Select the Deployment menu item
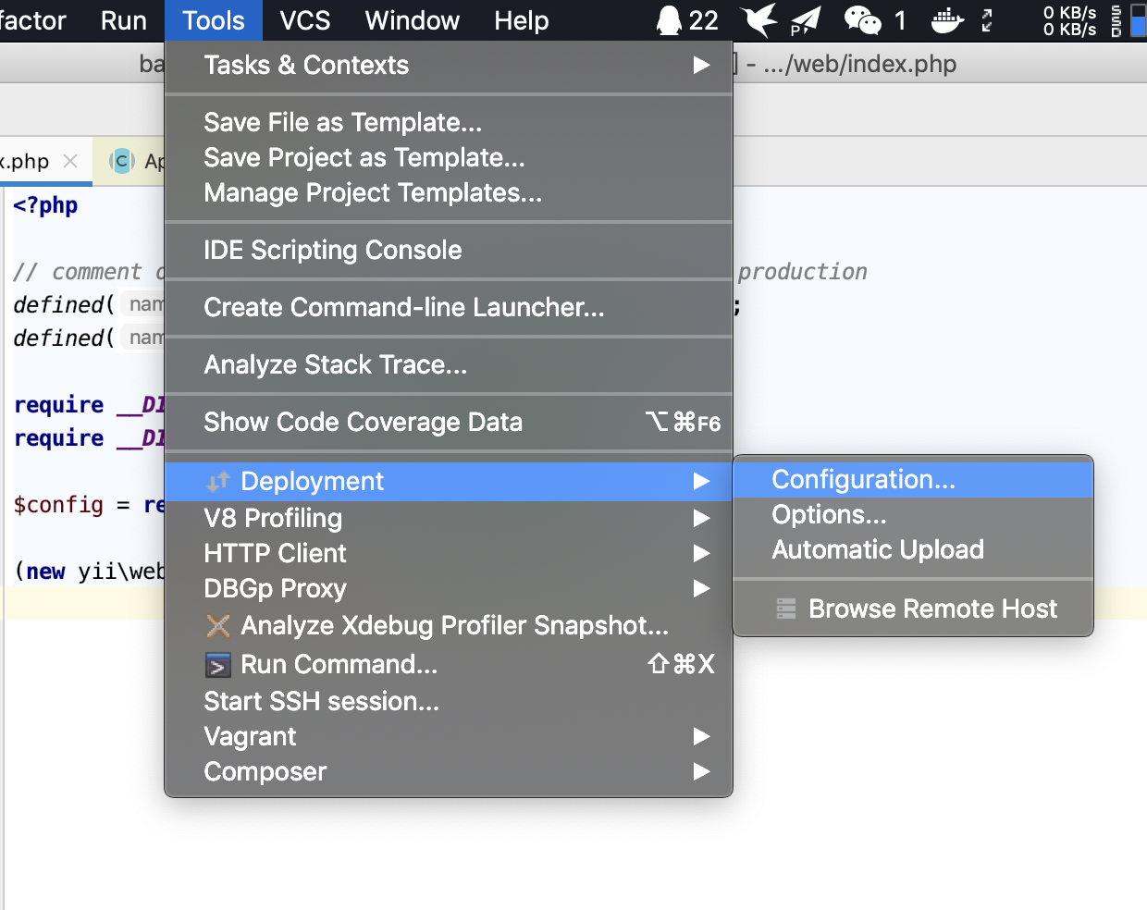This screenshot has height=910, width=1147. tap(449, 481)
